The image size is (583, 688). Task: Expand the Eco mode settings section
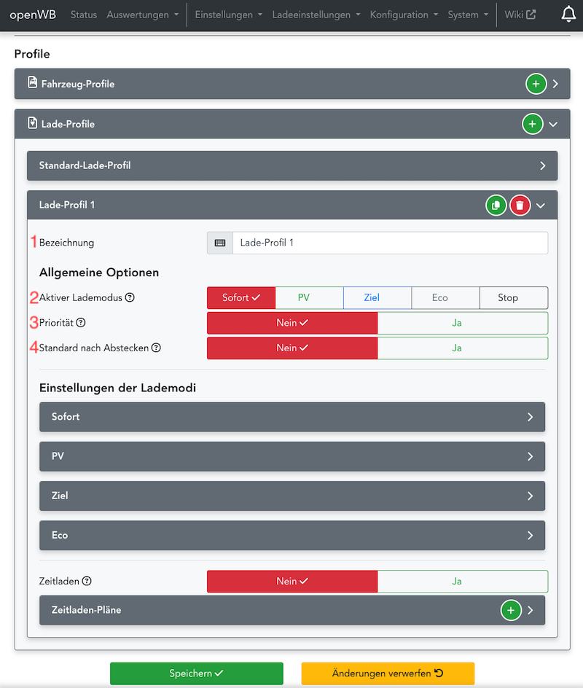[291, 535]
